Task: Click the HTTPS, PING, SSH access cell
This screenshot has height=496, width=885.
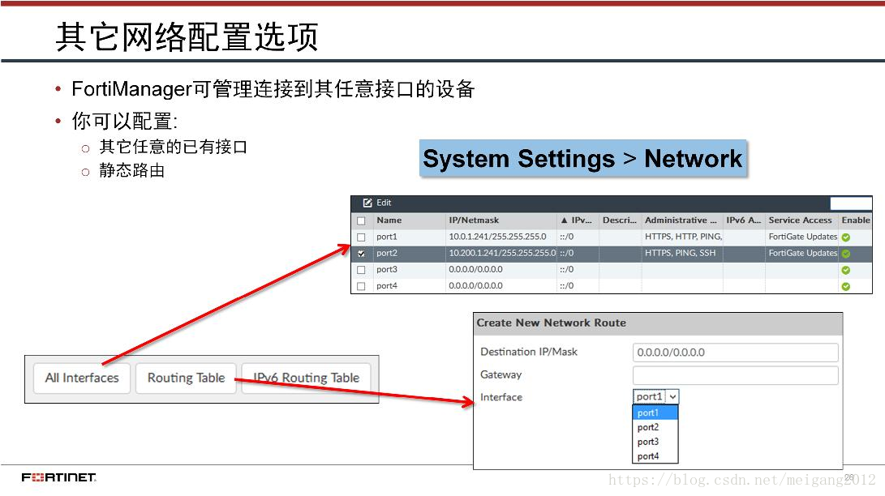Action: pos(680,253)
